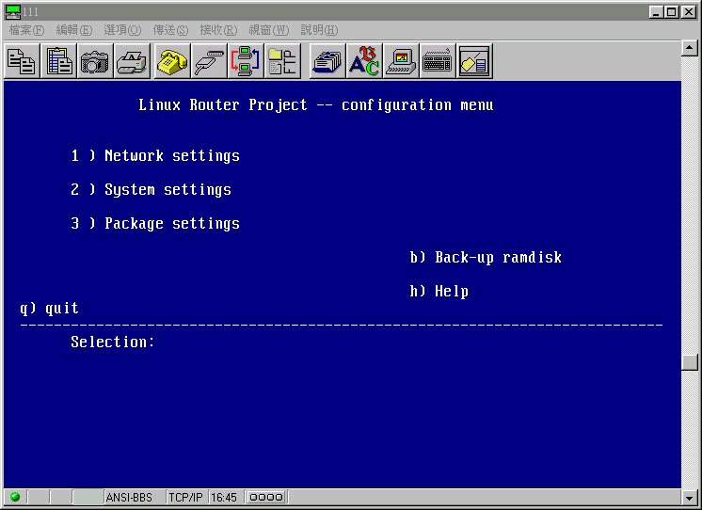Click the TCP/IP status bar field
Viewport: 702px width, 510px height.
tap(185, 498)
